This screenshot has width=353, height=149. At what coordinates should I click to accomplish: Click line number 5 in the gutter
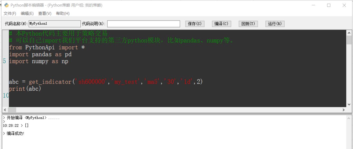click(x=4, y=61)
